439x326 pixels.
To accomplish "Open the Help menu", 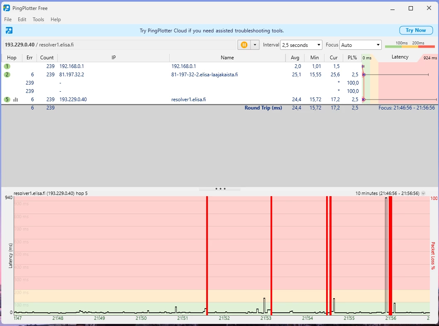I will [56, 19].
